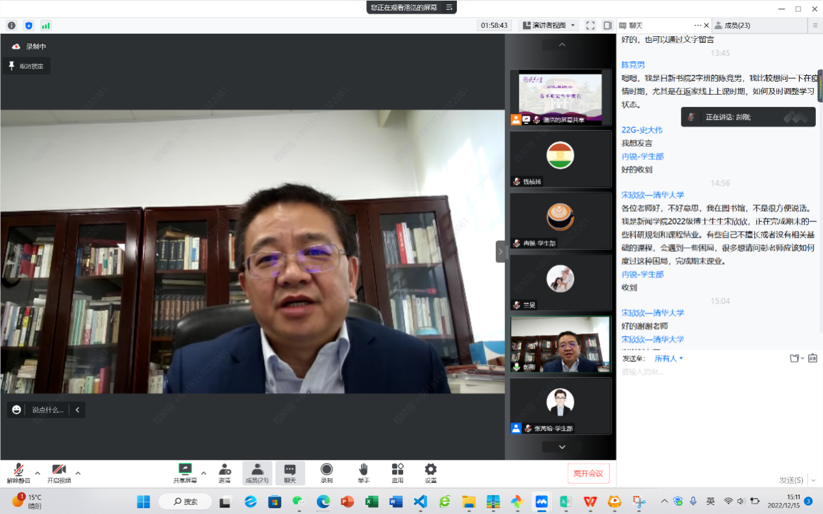Click the 取消锁定 unpin button
This screenshot has height=514, width=823.
click(26, 66)
